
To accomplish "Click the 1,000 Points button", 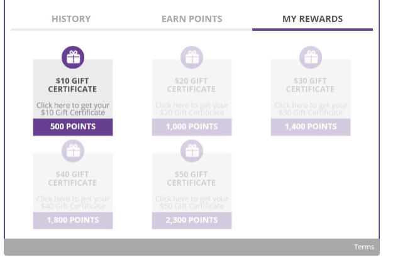I will [x=192, y=127].
